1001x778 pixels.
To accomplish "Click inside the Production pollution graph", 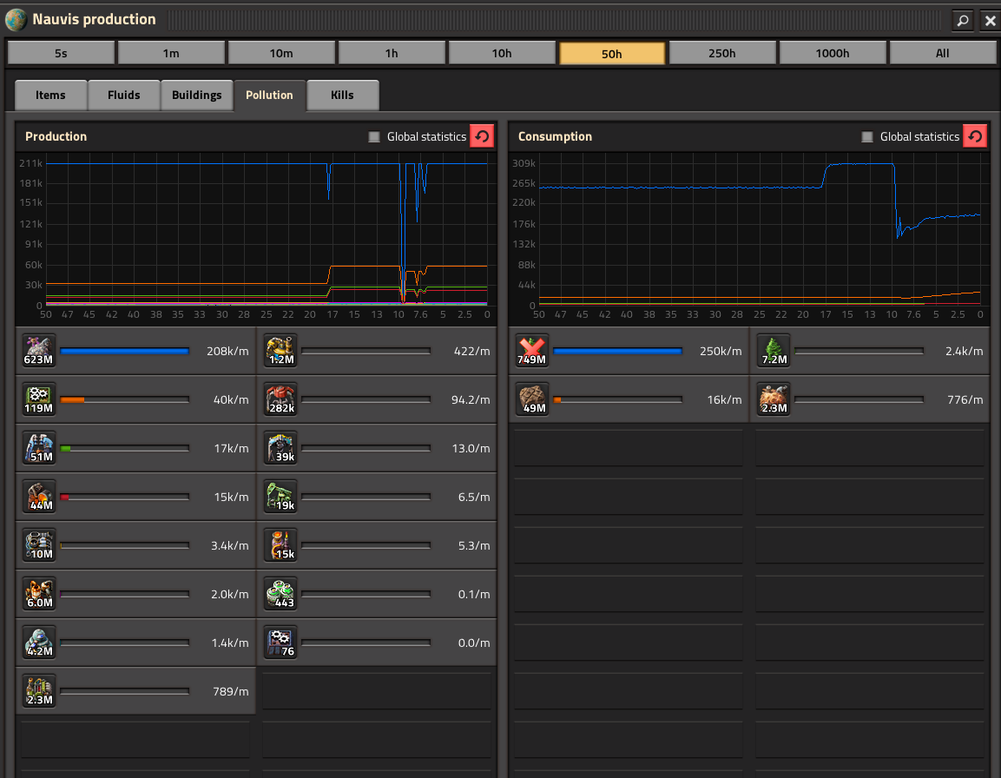I will (267, 234).
